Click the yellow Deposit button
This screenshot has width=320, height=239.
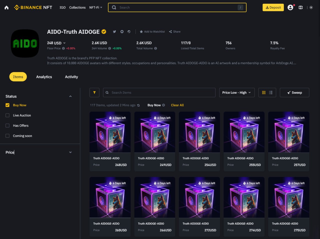coord(273,7)
